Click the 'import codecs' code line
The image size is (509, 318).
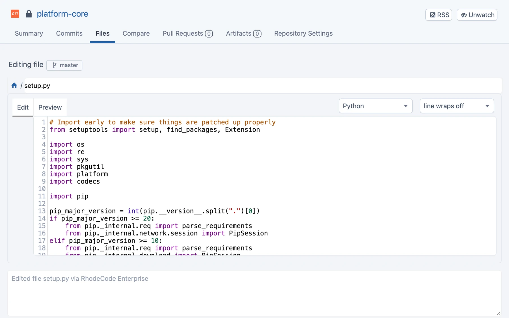point(75,181)
